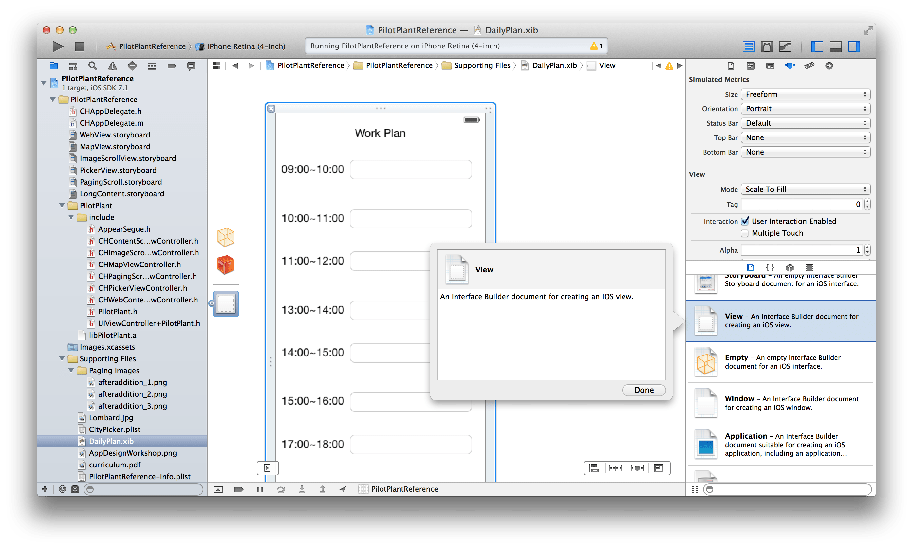Show the Quick Help inspector tab
Viewport: 913px width, 548px height.
click(750, 66)
